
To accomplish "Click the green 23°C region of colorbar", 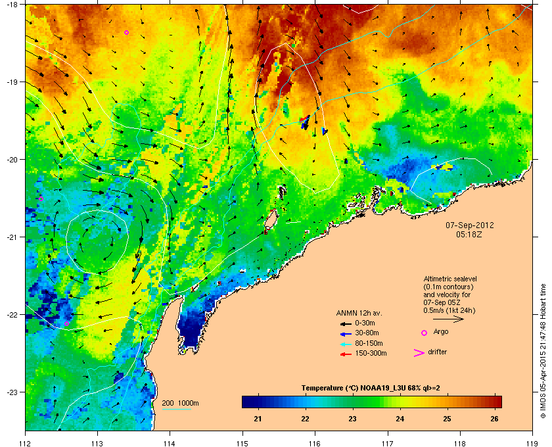I will 353,402.
